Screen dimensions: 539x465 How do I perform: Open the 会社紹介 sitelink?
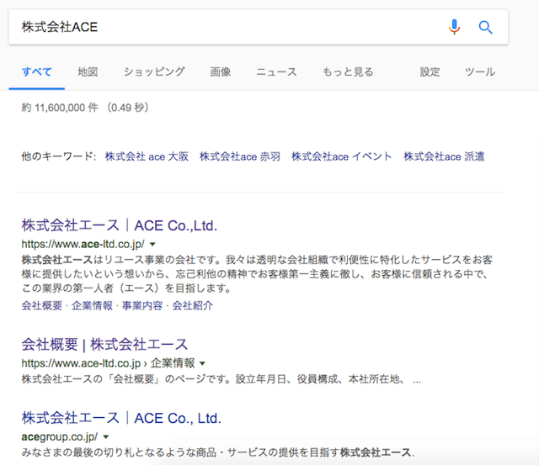click(193, 305)
